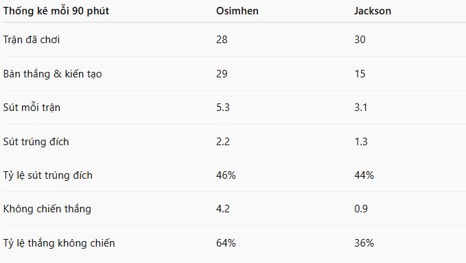Click Jackson's aerial win rate 36%
466x263 pixels.
click(x=364, y=243)
